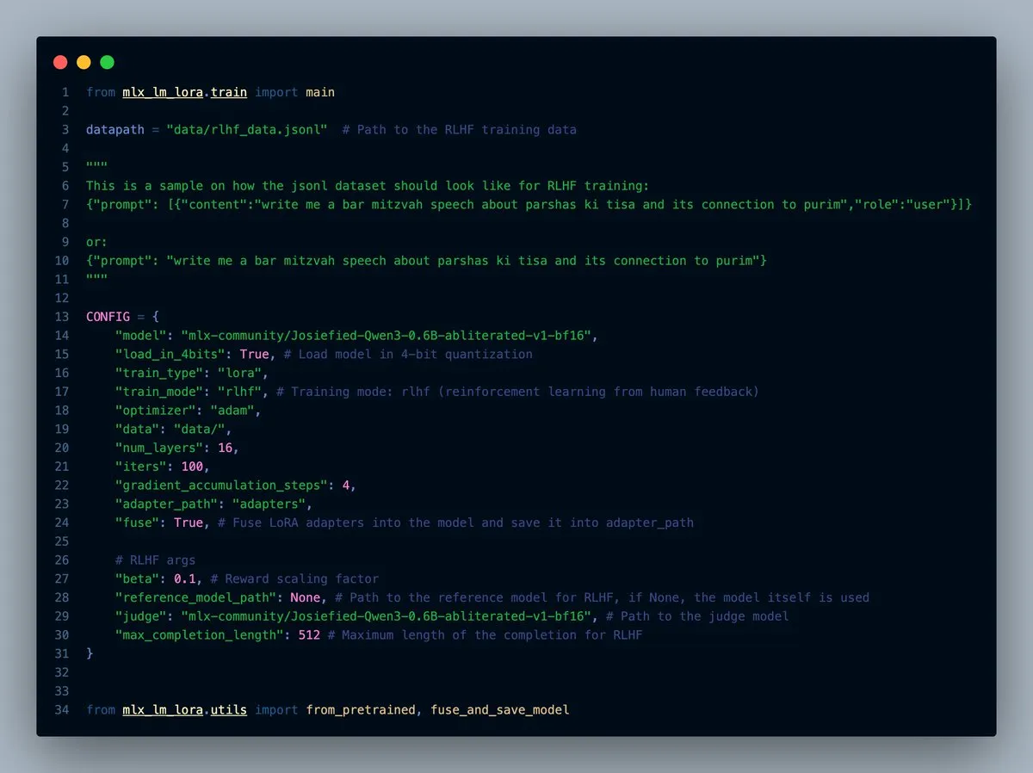
Task: Click the value 512 on line 30
Action: pos(309,635)
